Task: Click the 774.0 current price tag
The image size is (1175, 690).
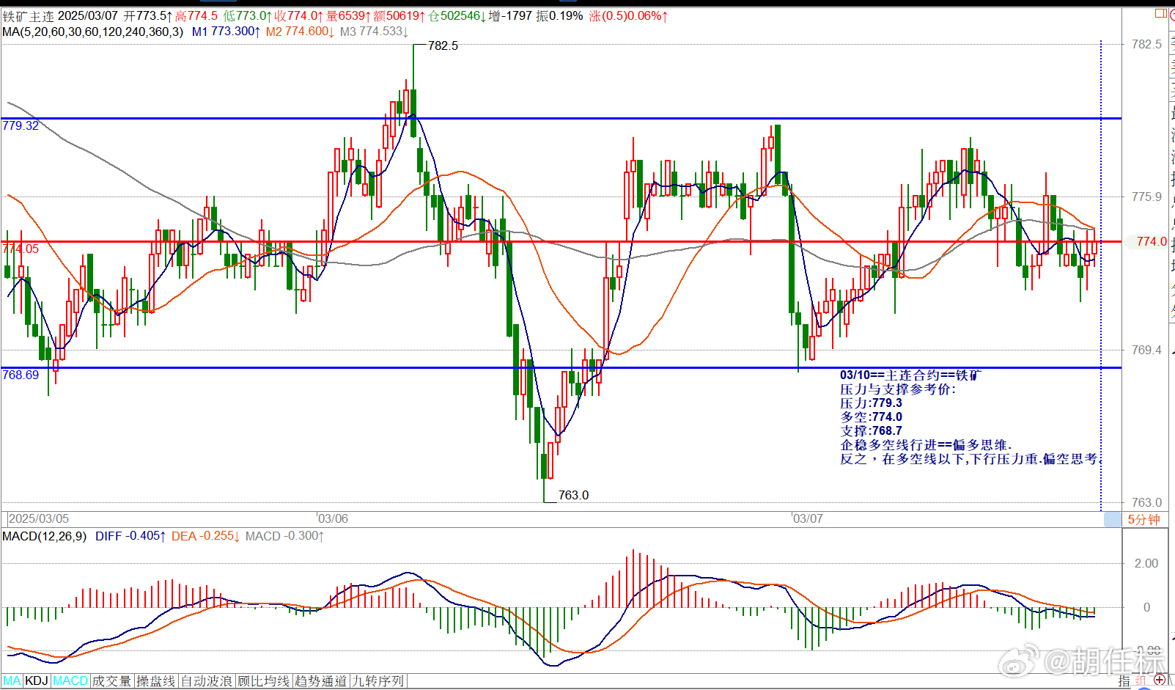Action: [1151, 241]
